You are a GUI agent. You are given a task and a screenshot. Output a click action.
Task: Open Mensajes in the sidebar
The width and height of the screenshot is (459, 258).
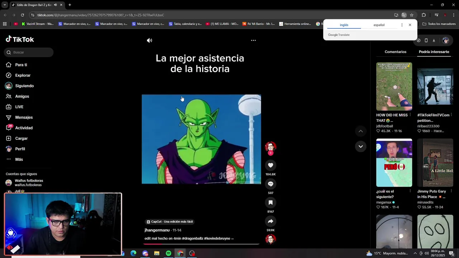coord(24,118)
